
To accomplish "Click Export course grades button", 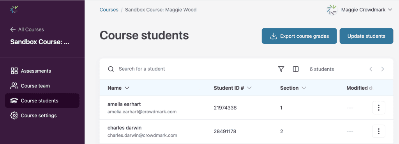I will click(x=299, y=36).
